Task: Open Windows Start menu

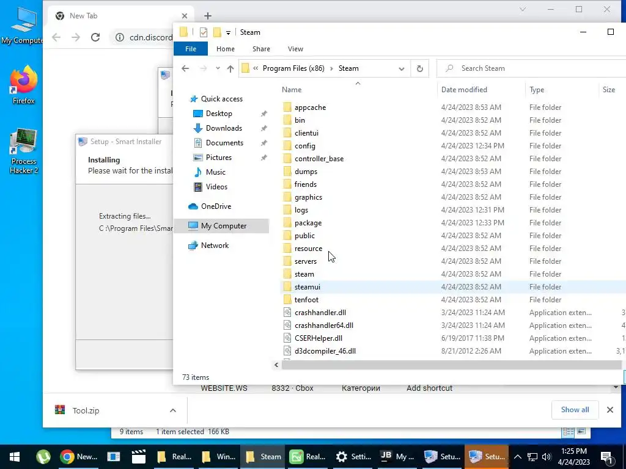Action: (15, 457)
